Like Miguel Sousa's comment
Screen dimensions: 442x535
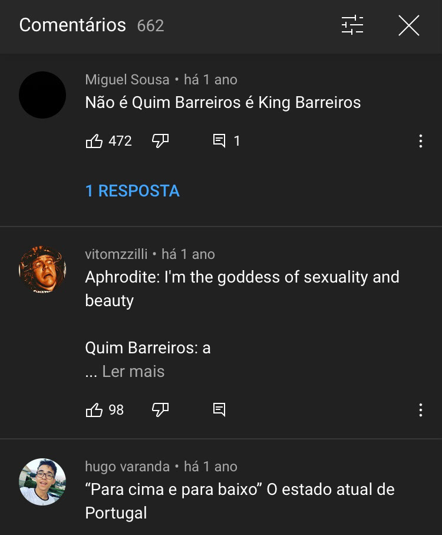94,140
